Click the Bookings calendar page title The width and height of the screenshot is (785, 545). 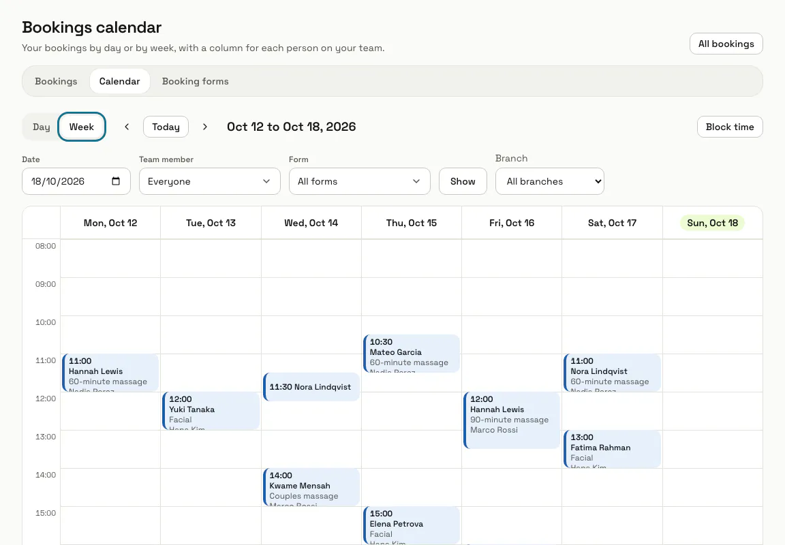point(91,27)
